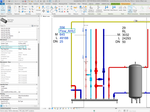The image size is (150, 112).
Task: Open the Justify pipe tool
Action: (120, 8)
